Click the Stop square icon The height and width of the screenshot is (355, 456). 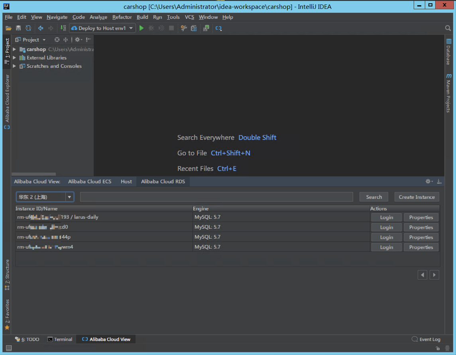click(171, 28)
